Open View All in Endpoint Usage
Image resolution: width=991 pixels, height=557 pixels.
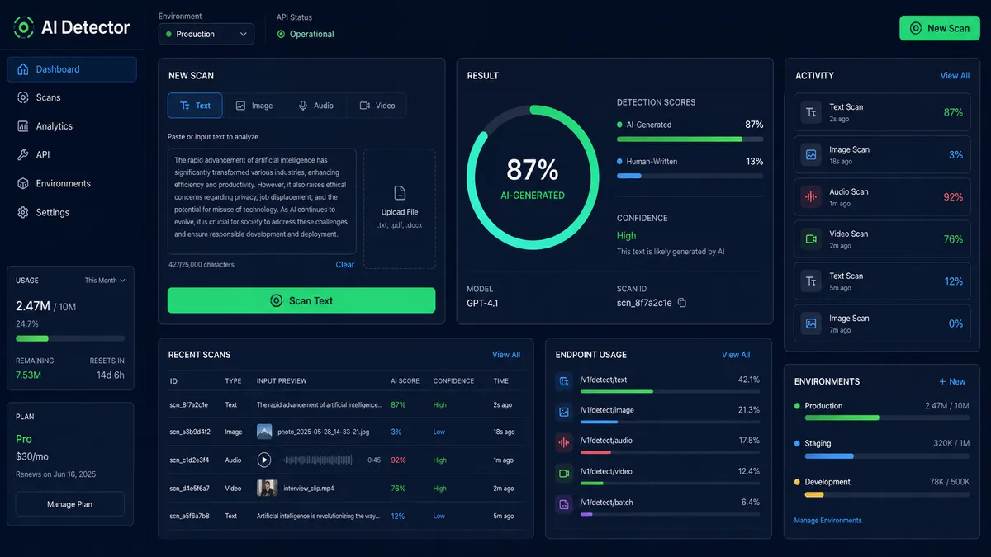pyautogui.click(x=736, y=355)
